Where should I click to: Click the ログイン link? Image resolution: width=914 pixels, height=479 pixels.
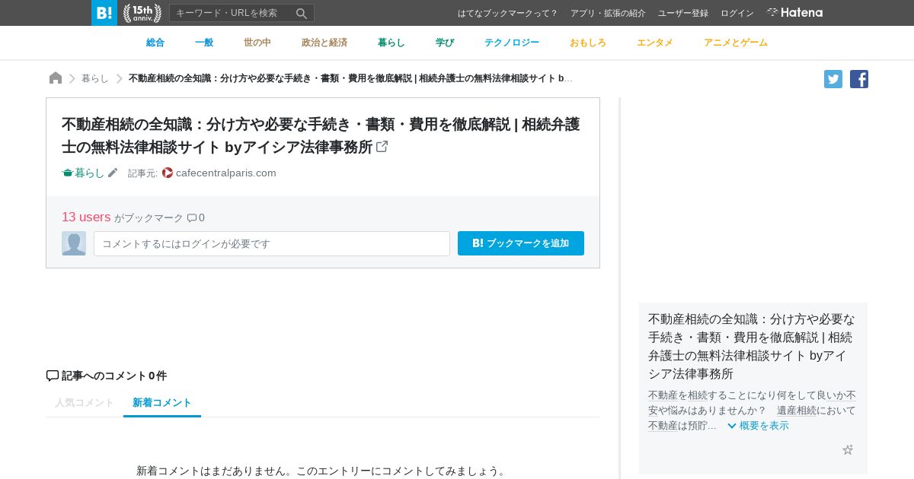(737, 13)
